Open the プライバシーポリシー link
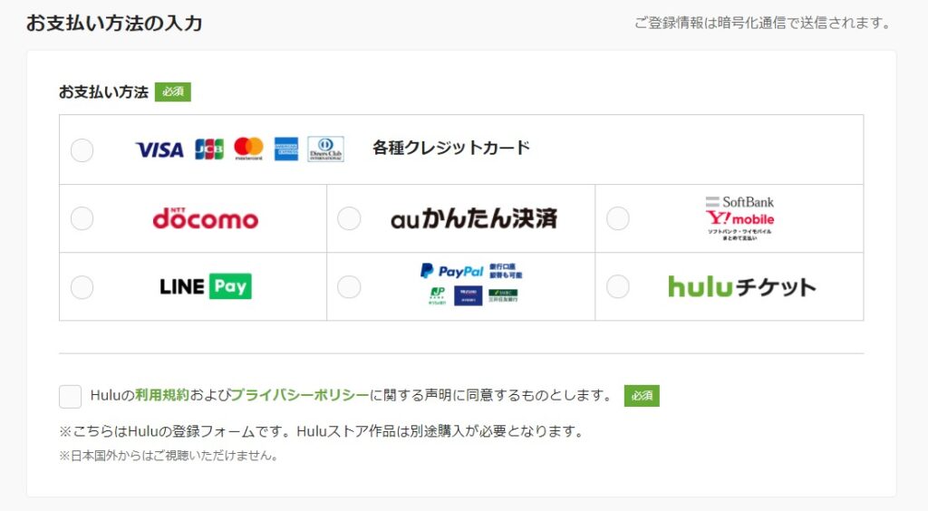Screen dimensions: 928x511 [299, 395]
